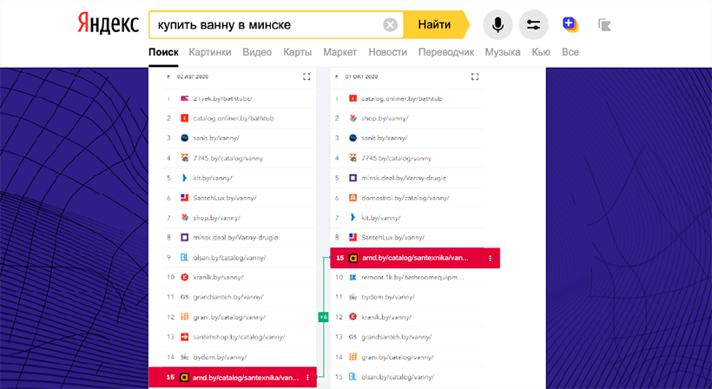Image resolution: width=712 pixels, height=389 pixels.
Task: Click the search field with купить ванну в минске
Action: pos(265,24)
